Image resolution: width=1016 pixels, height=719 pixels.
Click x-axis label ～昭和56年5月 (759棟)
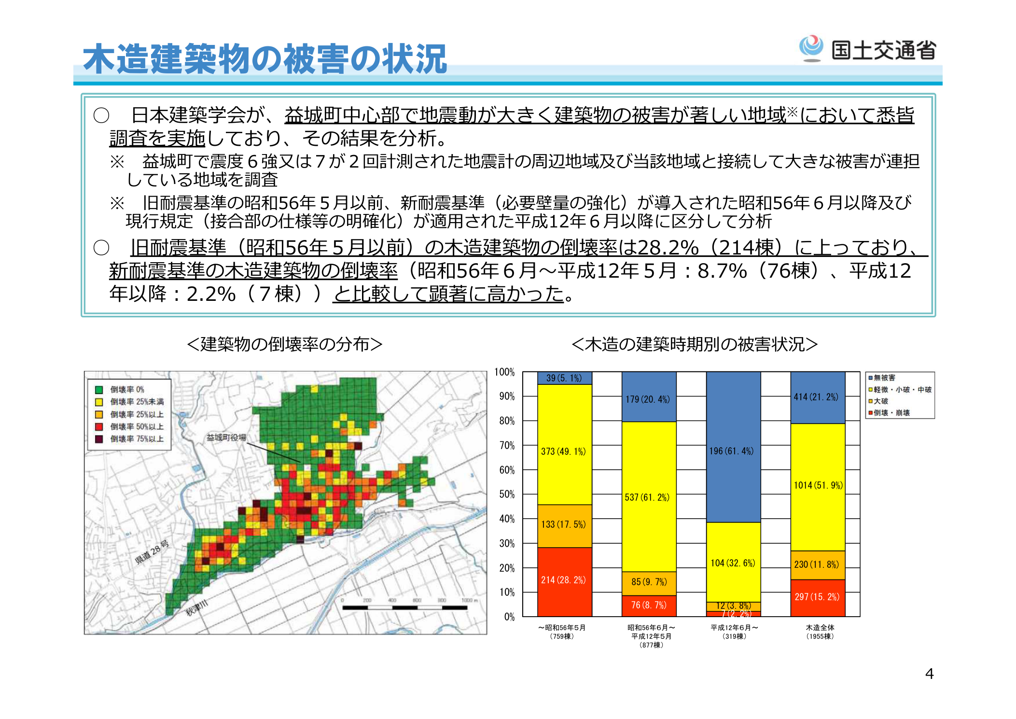(562, 632)
